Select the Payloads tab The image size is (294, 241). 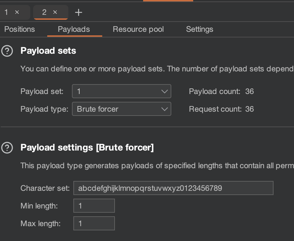coord(74,29)
